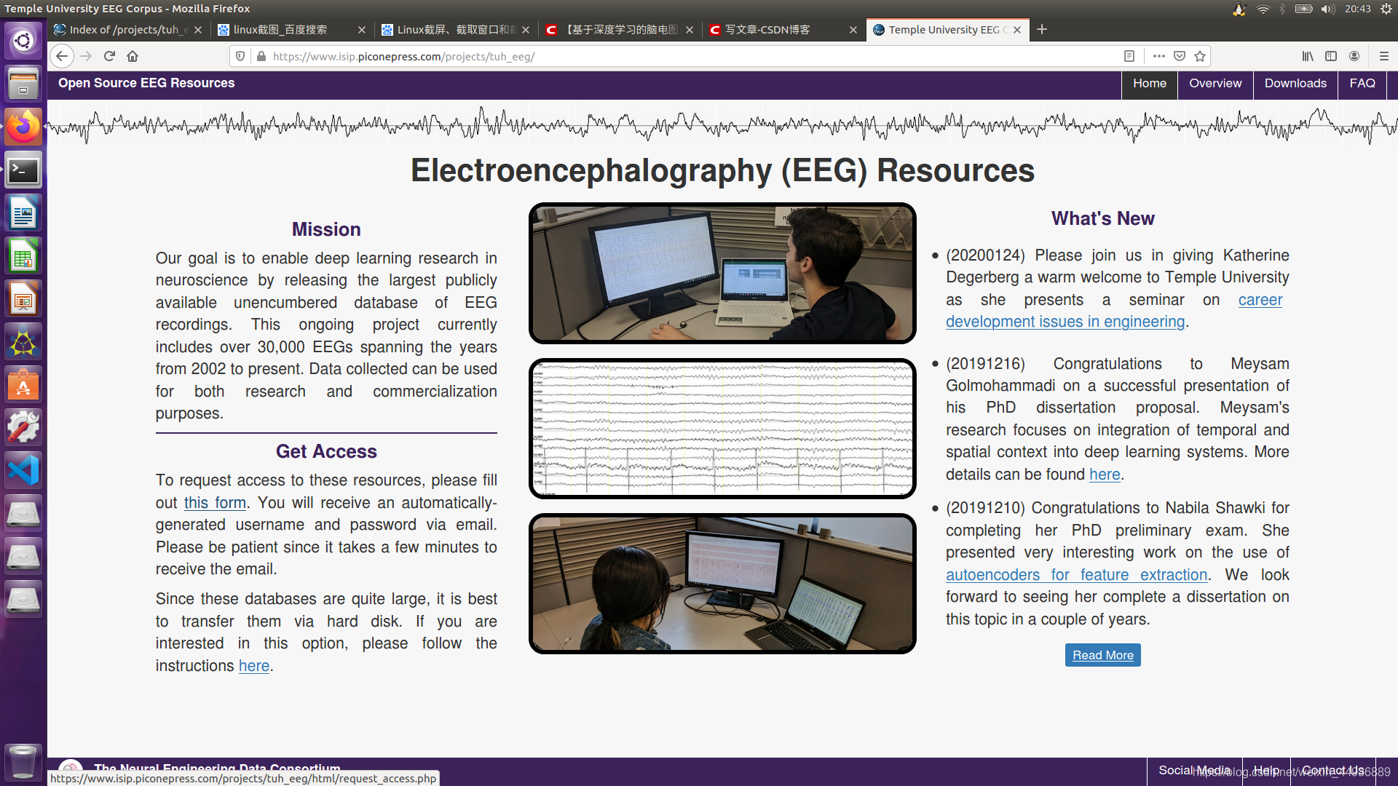Click the man at EEG workstation photo

[722, 273]
